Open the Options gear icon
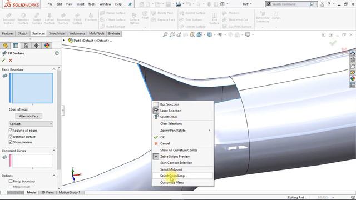 pyautogui.click(x=222, y=4)
